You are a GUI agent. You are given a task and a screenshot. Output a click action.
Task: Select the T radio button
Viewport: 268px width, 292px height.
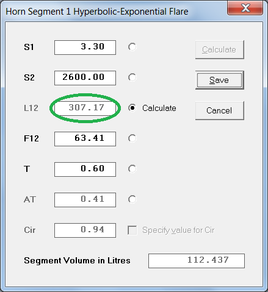(132, 169)
